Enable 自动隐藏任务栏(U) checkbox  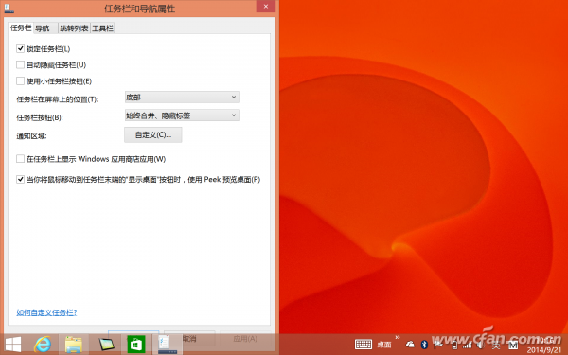(20, 64)
